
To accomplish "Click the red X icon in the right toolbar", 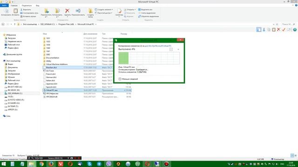I will [x=278, y=30].
